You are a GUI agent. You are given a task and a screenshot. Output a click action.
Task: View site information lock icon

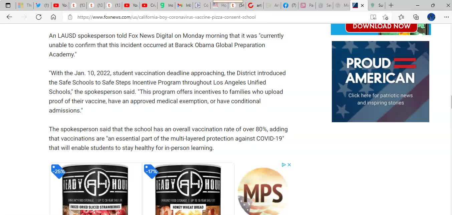click(70, 17)
